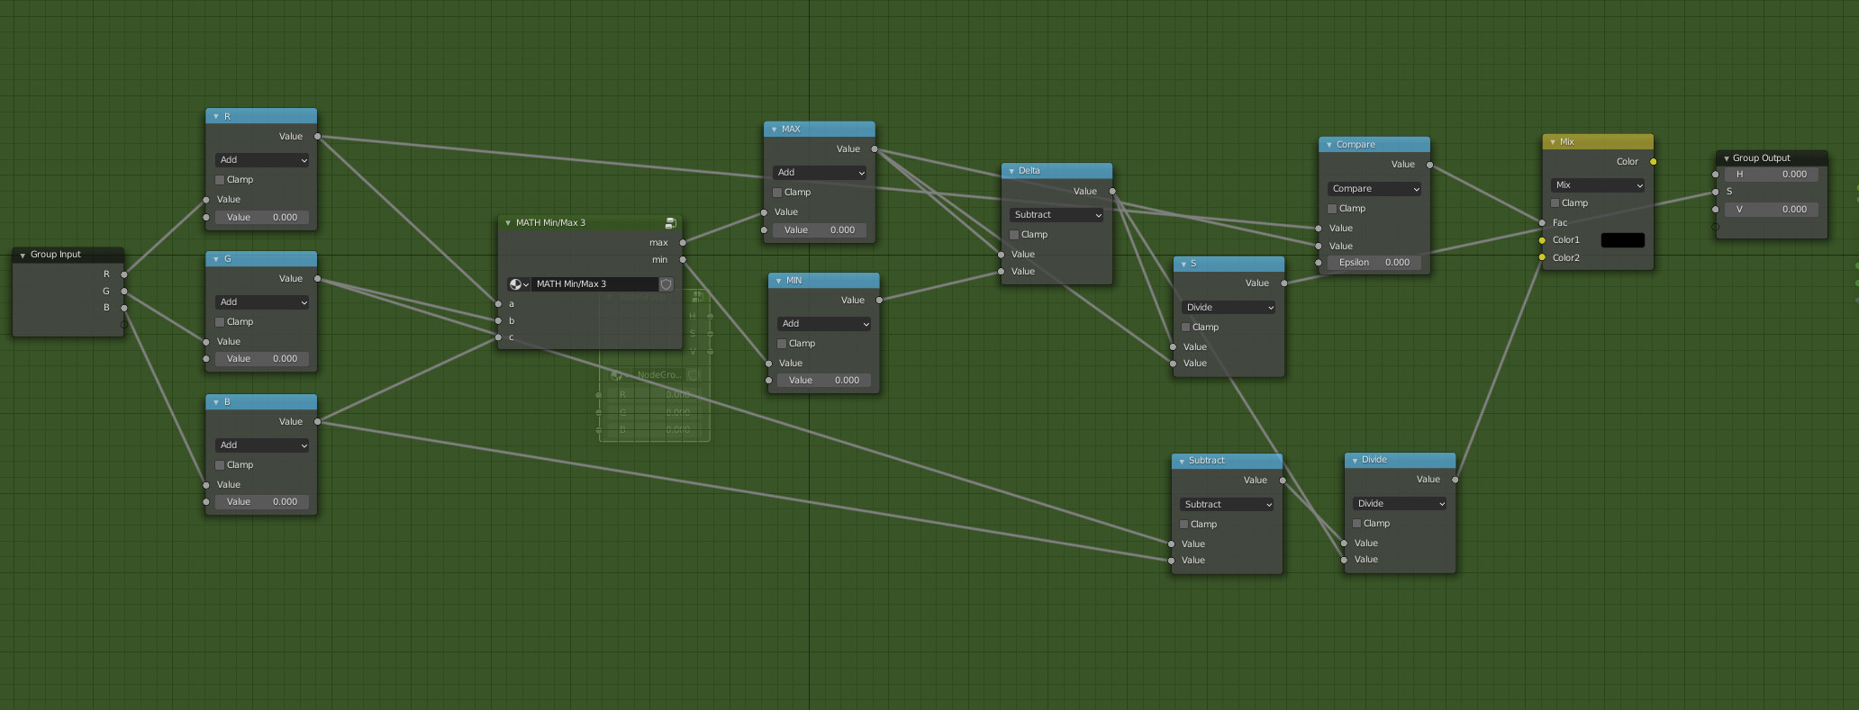Image resolution: width=1859 pixels, height=710 pixels.
Task: Collapse the Group Output node
Action: coord(1726,158)
